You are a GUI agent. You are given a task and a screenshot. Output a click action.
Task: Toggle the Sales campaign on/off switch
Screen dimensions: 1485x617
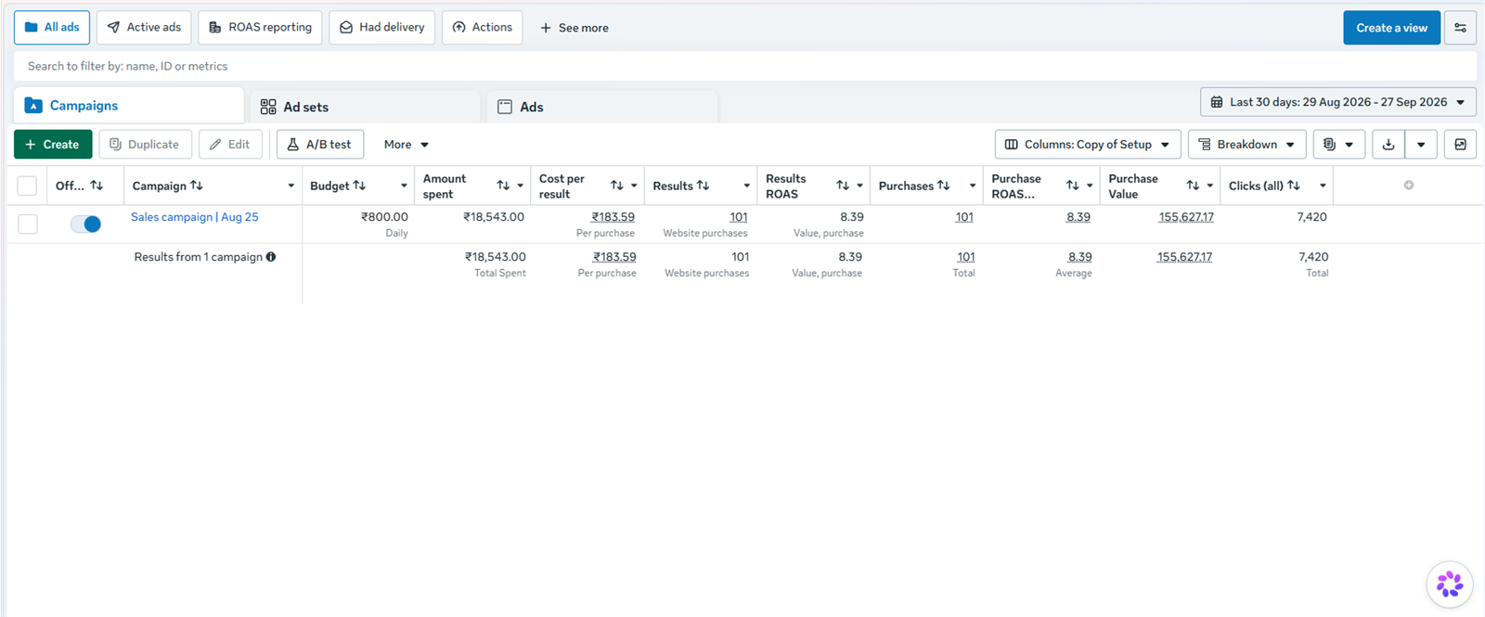[x=85, y=224]
